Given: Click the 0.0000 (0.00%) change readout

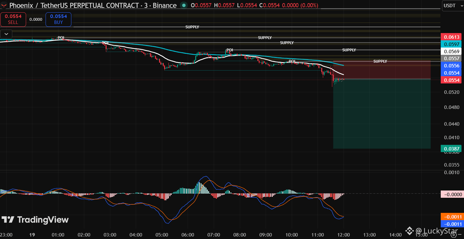Looking at the screenshot, I should (300, 5).
